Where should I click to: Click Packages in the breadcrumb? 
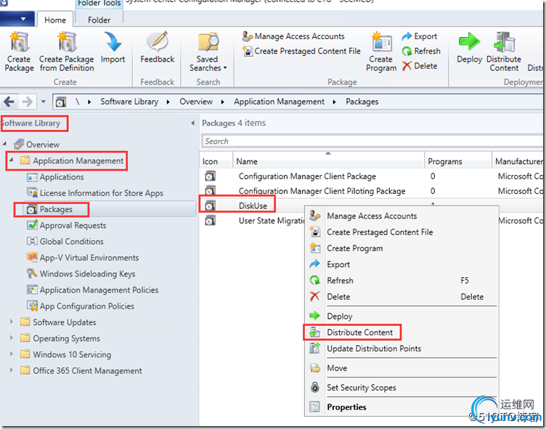point(362,102)
